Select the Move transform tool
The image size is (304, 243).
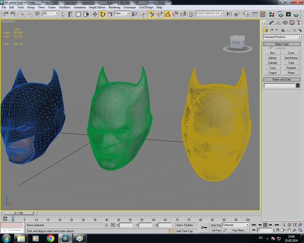point(95,14)
